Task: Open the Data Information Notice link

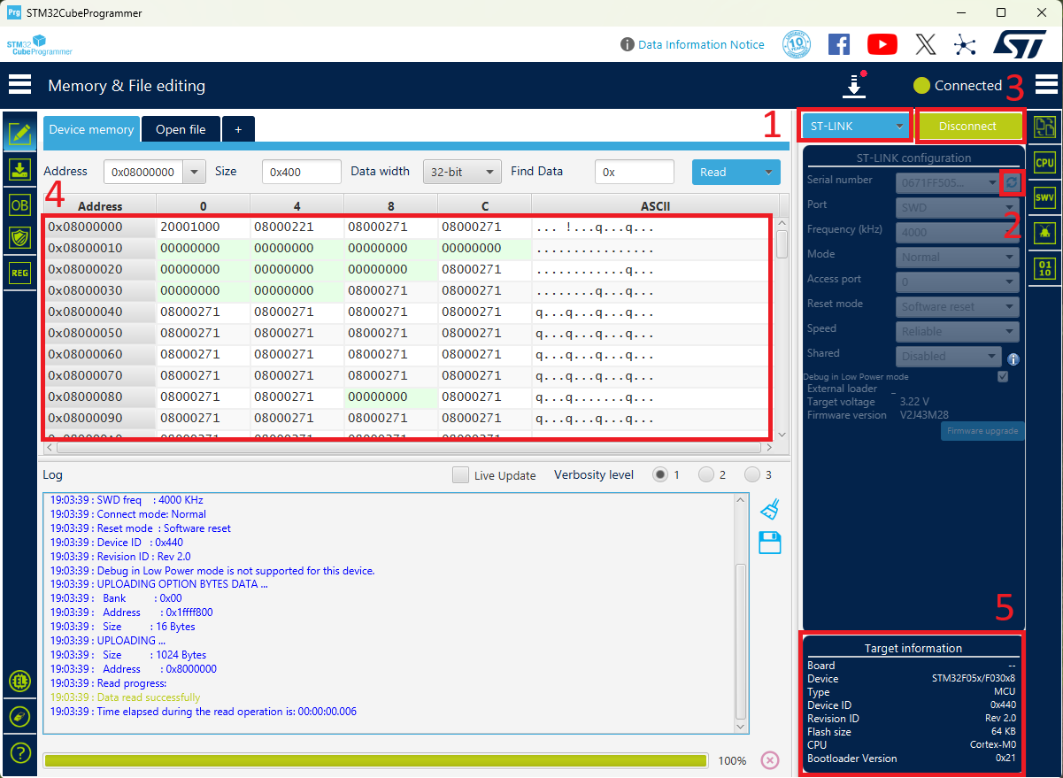Action: pos(700,44)
